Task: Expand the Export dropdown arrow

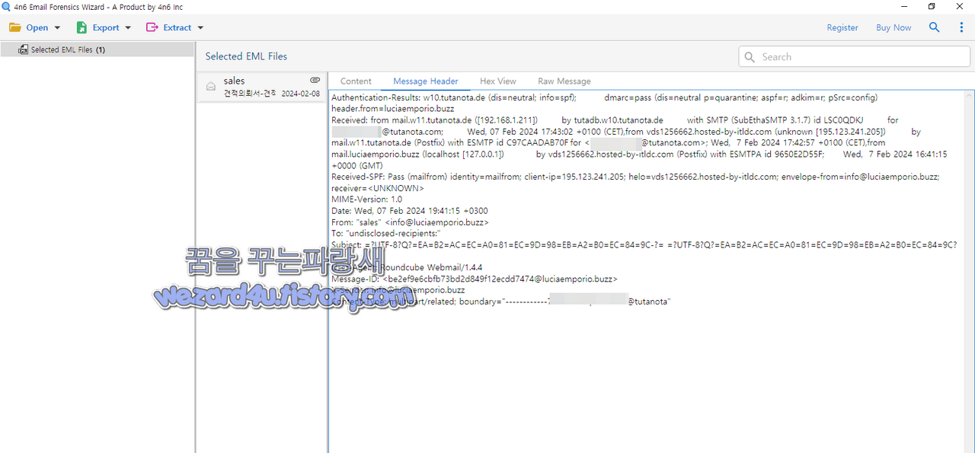Action: (x=128, y=28)
